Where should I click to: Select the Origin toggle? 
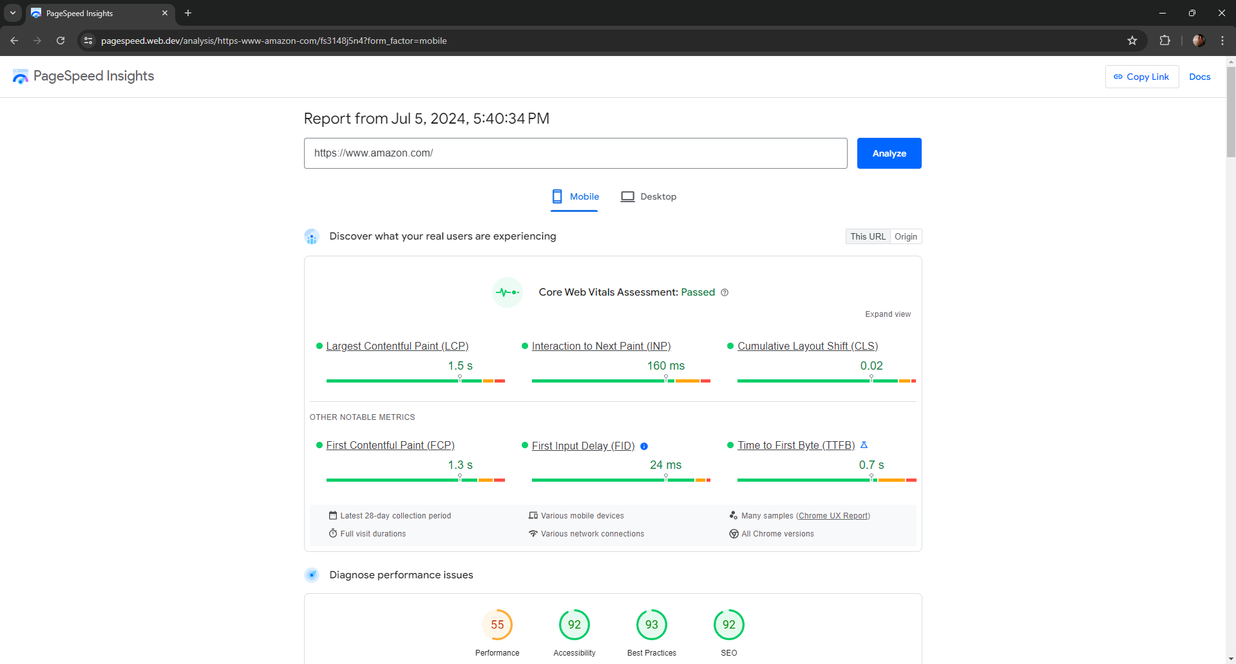906,236
